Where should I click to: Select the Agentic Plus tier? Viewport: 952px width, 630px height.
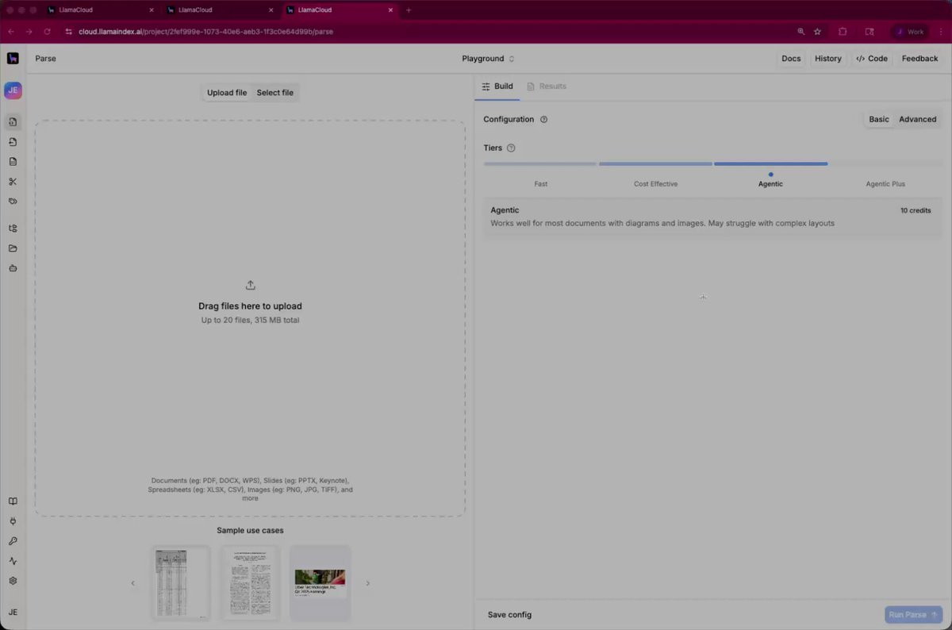[x=885, y=184]
